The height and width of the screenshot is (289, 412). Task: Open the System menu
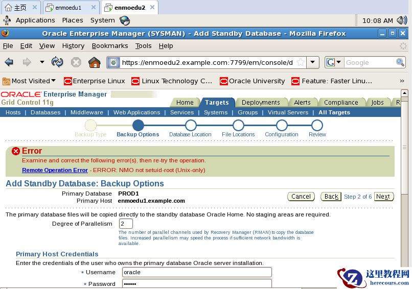[x=102, y=20]
